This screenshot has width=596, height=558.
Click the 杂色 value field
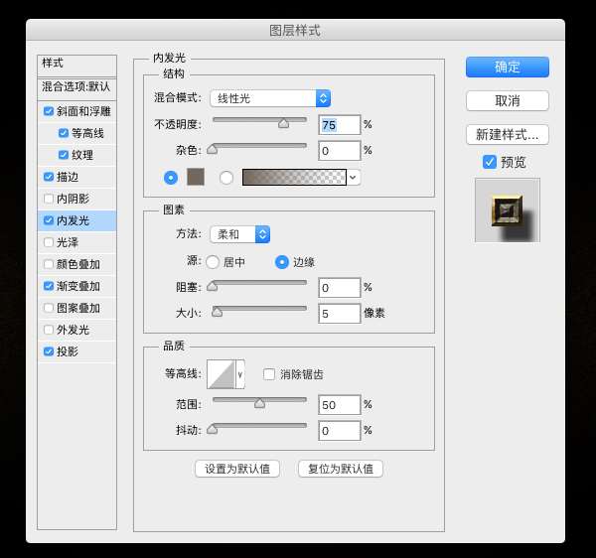(x=339, y=150)
